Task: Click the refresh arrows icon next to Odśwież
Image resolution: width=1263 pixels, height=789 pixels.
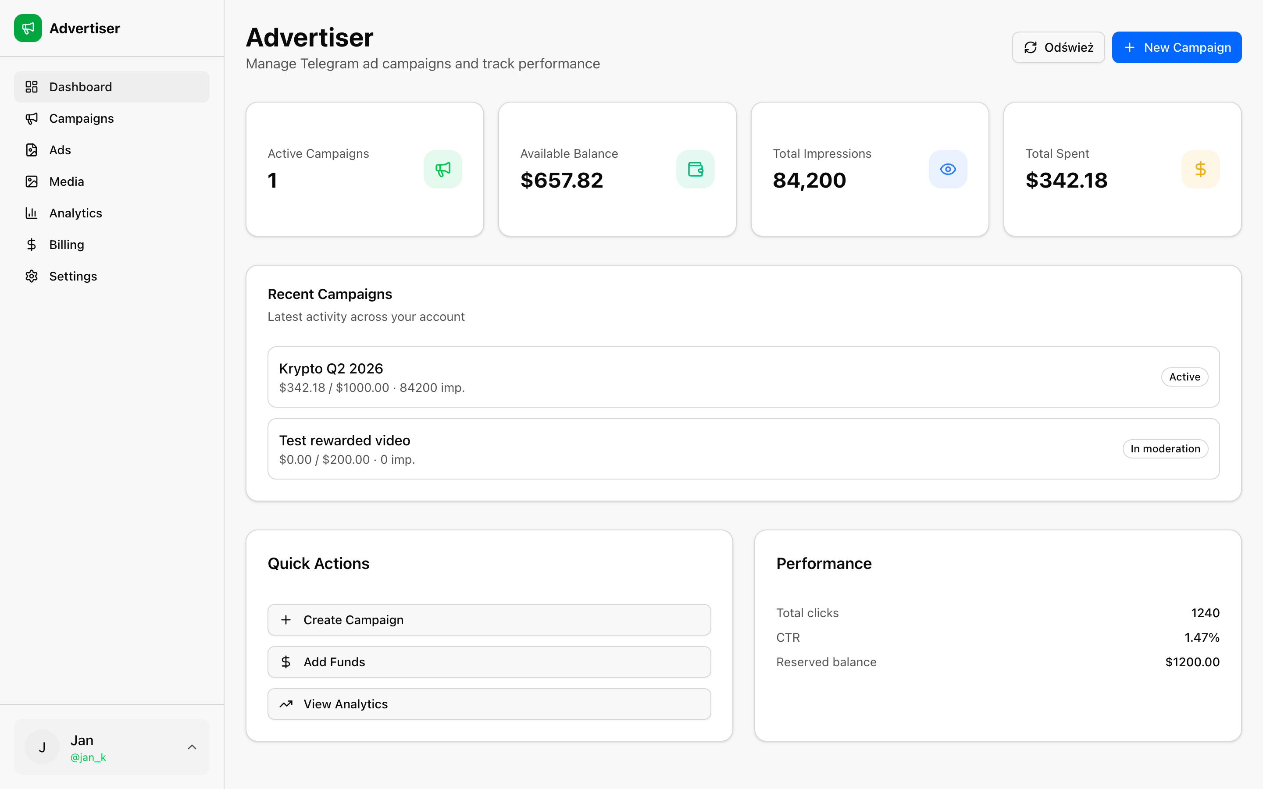Action: 1030,47
